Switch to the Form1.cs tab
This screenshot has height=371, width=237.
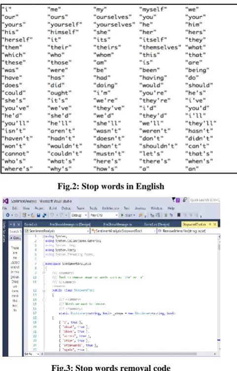point(31,224)
